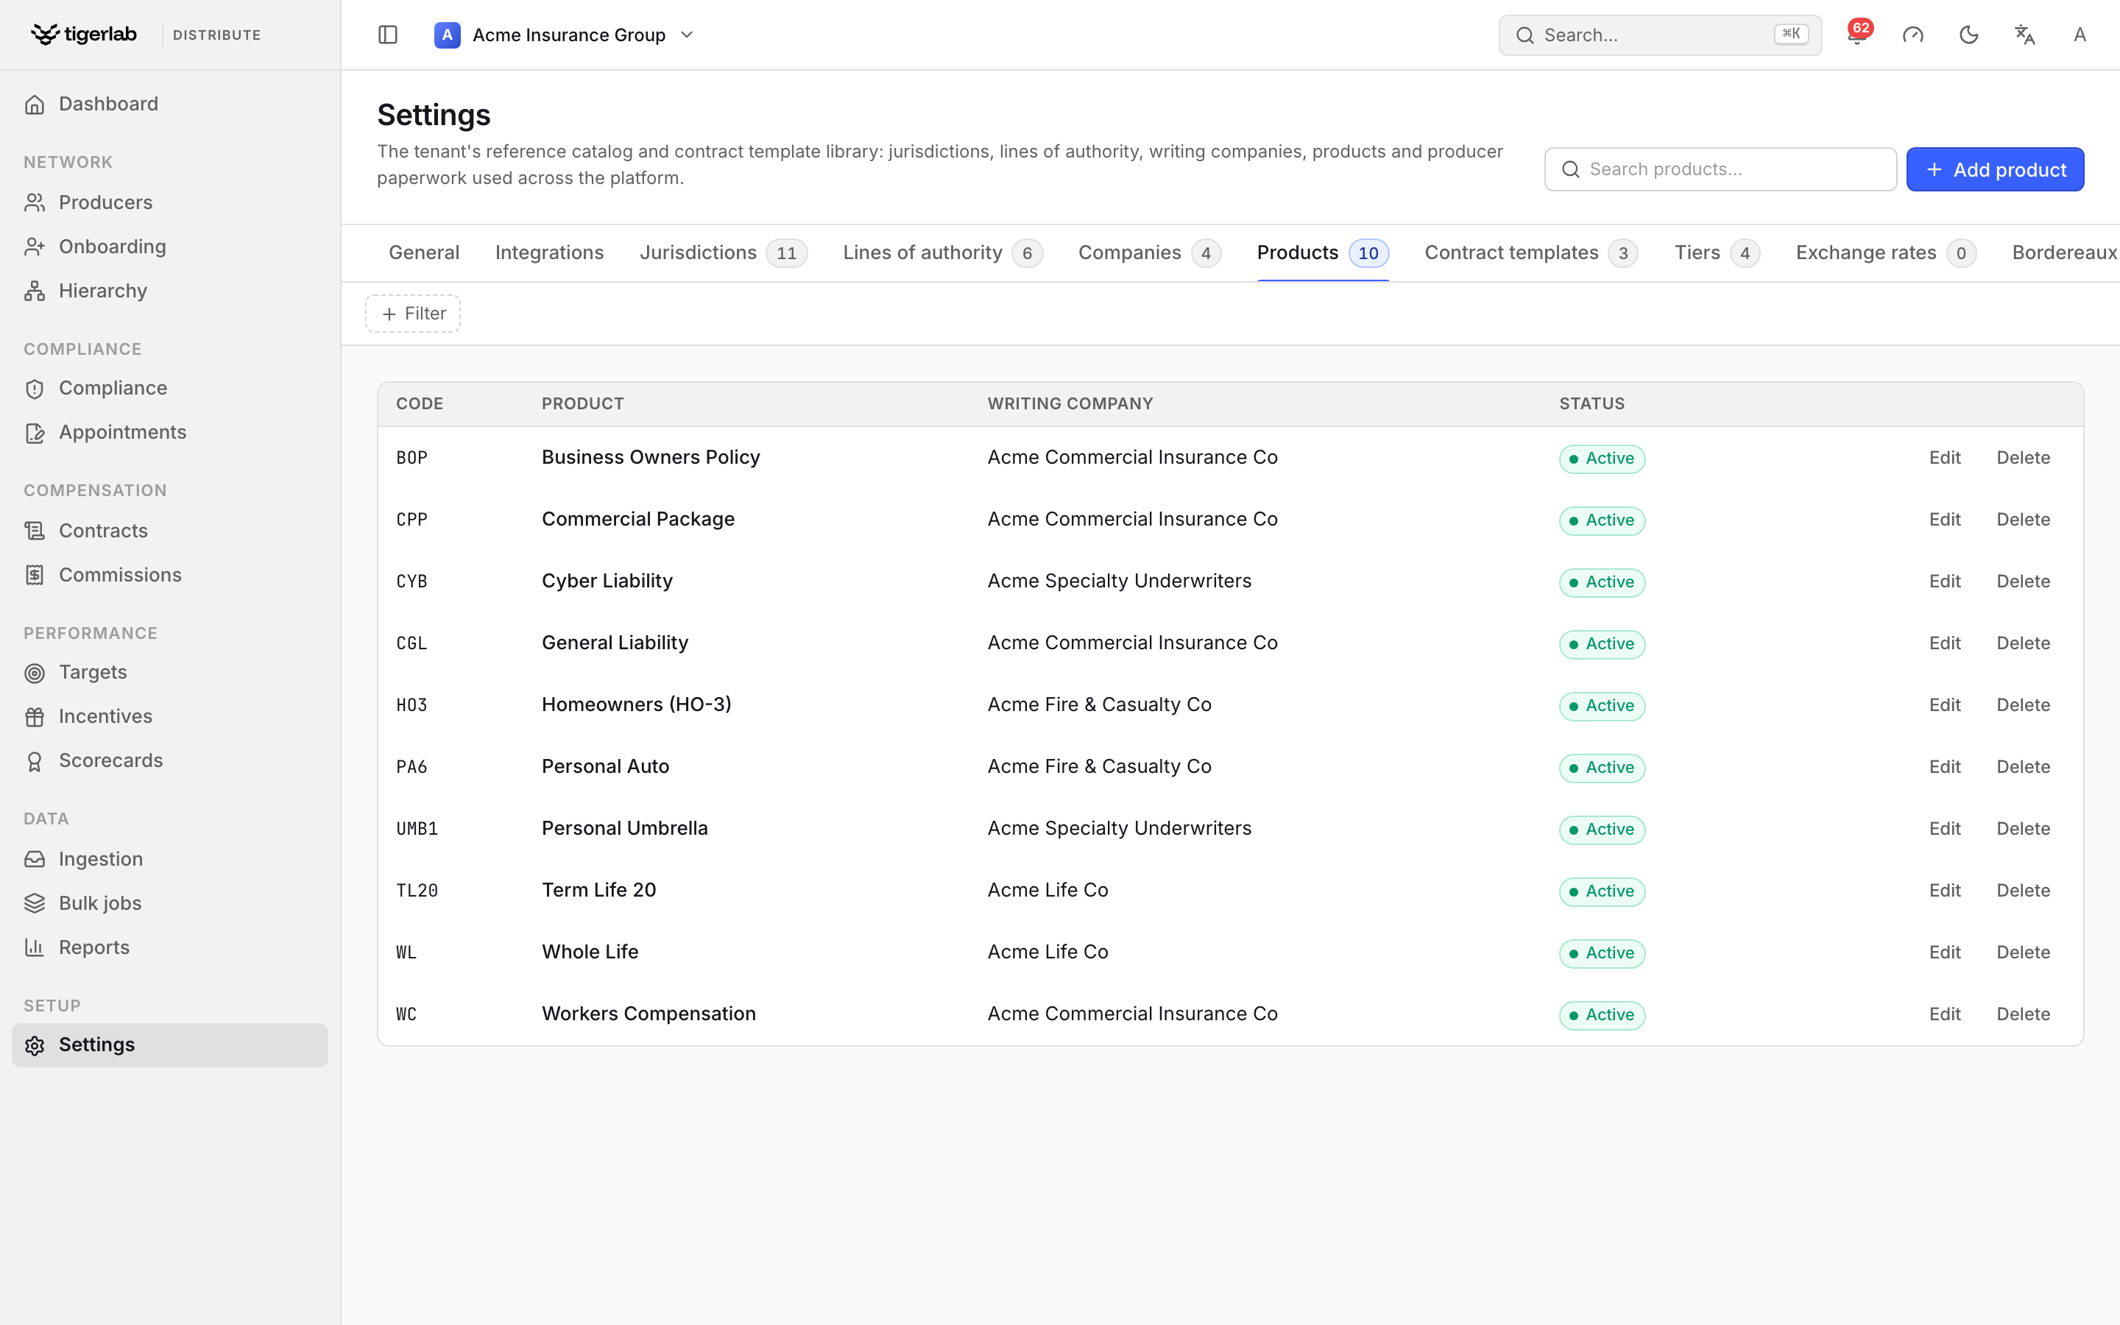The width and height of the screenshot is (2120, 1325).
Task: Focus the Search products field
Action: (x=1720, y=169)
